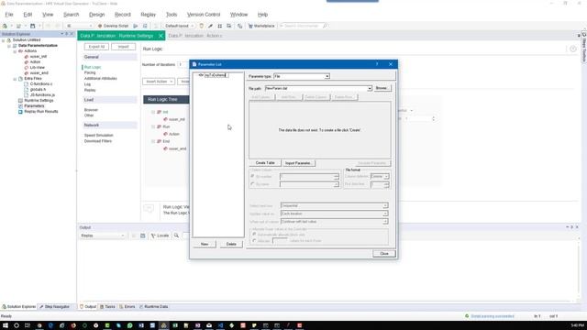The height and width of the screenshot is (330, 587).
Task: Click the Create Table button
Action: tap(265, 163)
